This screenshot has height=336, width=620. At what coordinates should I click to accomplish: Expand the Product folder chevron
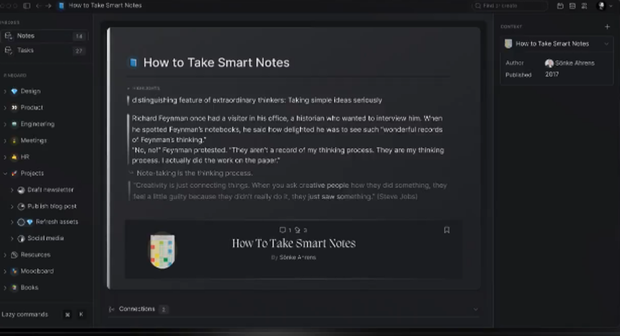coord(5,108)
